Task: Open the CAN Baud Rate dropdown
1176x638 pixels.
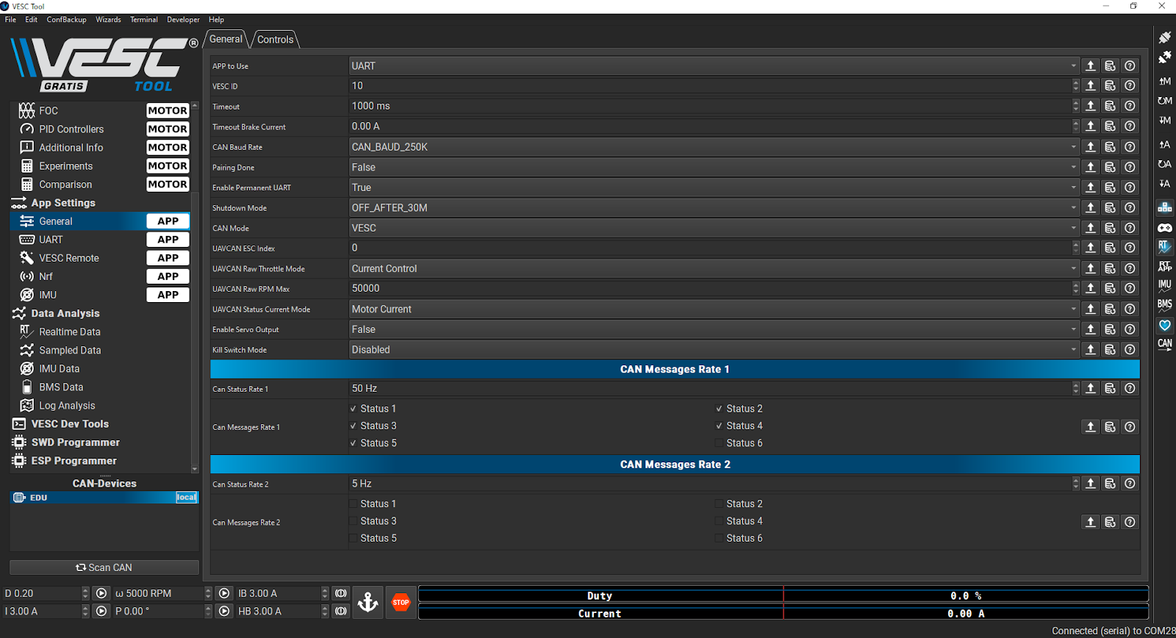Action: tap(714, 147)
